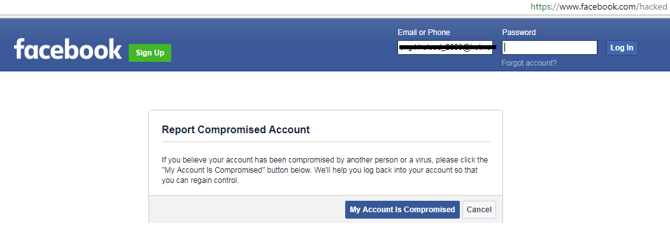The width and height of the screenshot is (670, 232).
Task: Click the Password label text
Action: 518,33
